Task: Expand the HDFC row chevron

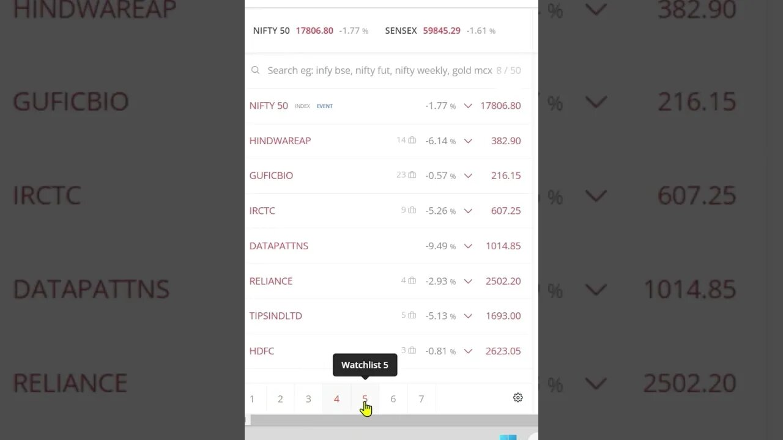Action: pyautogui.click(x=468, y=351)
